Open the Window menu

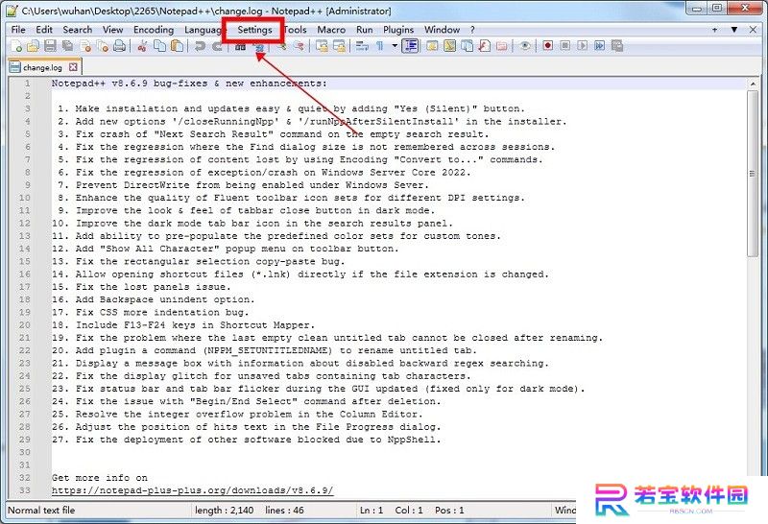tap(442, 30)
